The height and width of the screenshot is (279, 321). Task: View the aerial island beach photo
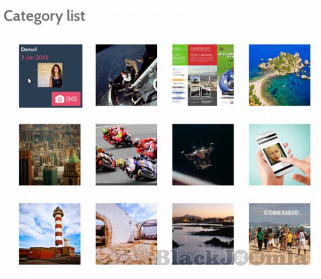(279, 75)
